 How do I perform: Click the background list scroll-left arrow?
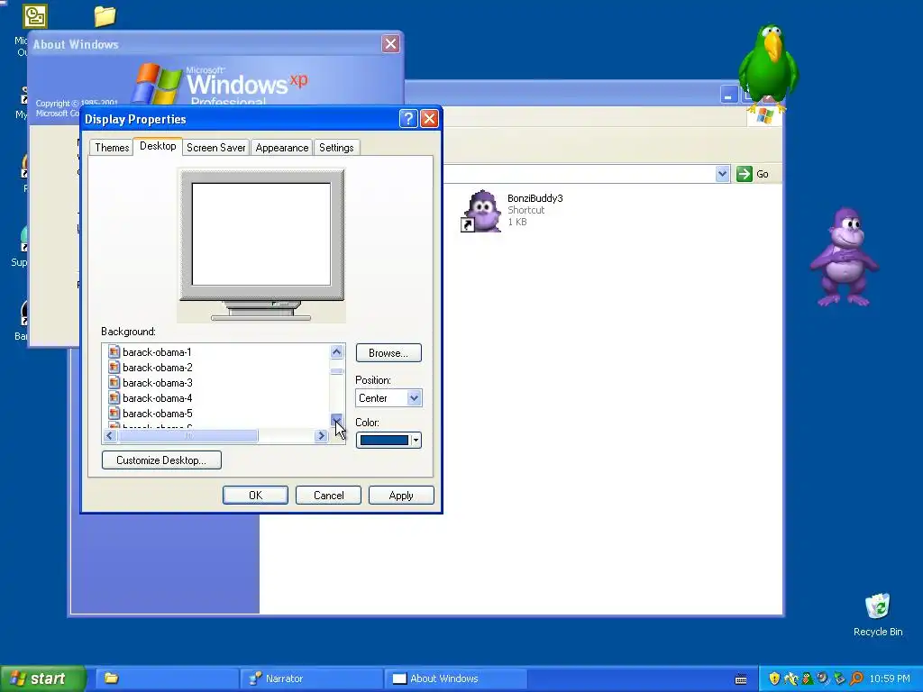tap(109, 435)
